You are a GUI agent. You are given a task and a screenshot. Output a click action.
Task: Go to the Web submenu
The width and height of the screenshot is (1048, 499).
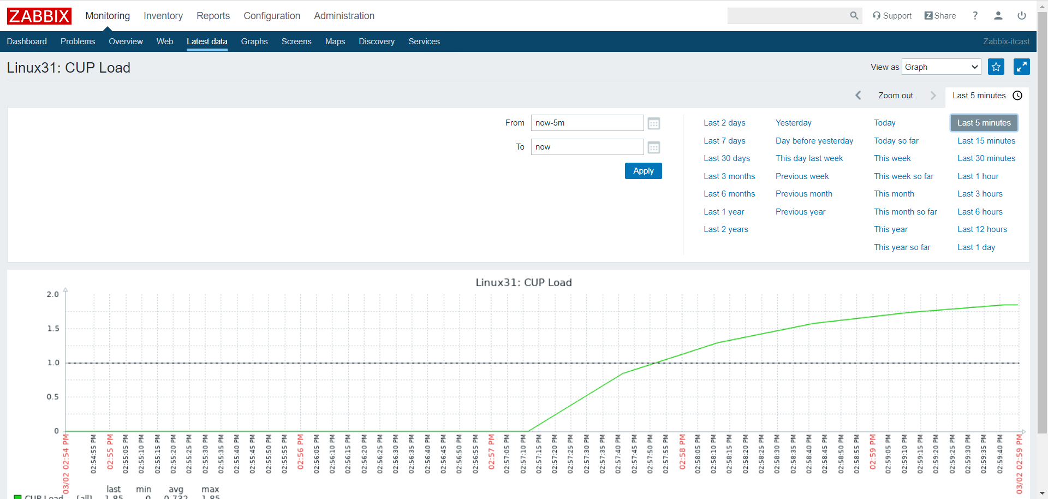pyautogui.click(x=165, y=41)
